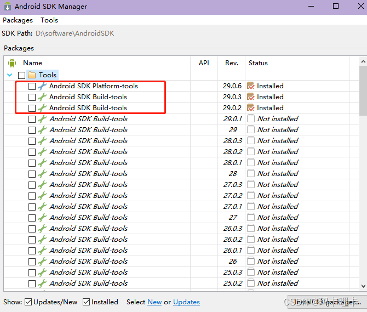Image resolution: width=367 pixels, height=312 pixels.
Task: Check Build-tools 26.0.2 checkbox
Action: [32, 240]
